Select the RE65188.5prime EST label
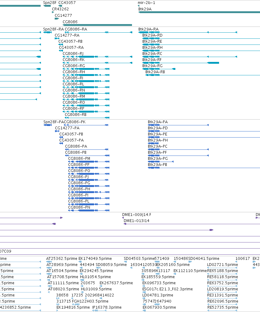Screen dimensions: 260x312 [222, 271]
